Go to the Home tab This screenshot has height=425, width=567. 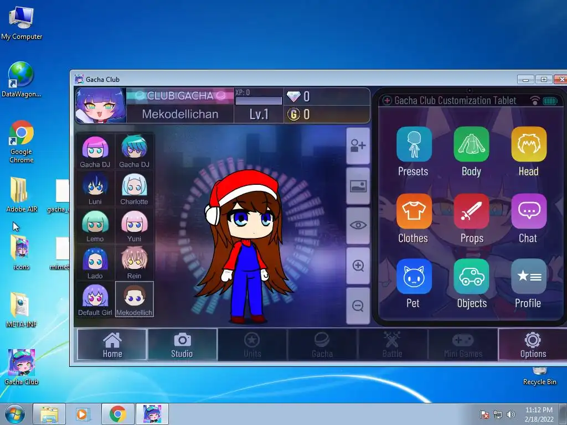click(x=112, y=344)
